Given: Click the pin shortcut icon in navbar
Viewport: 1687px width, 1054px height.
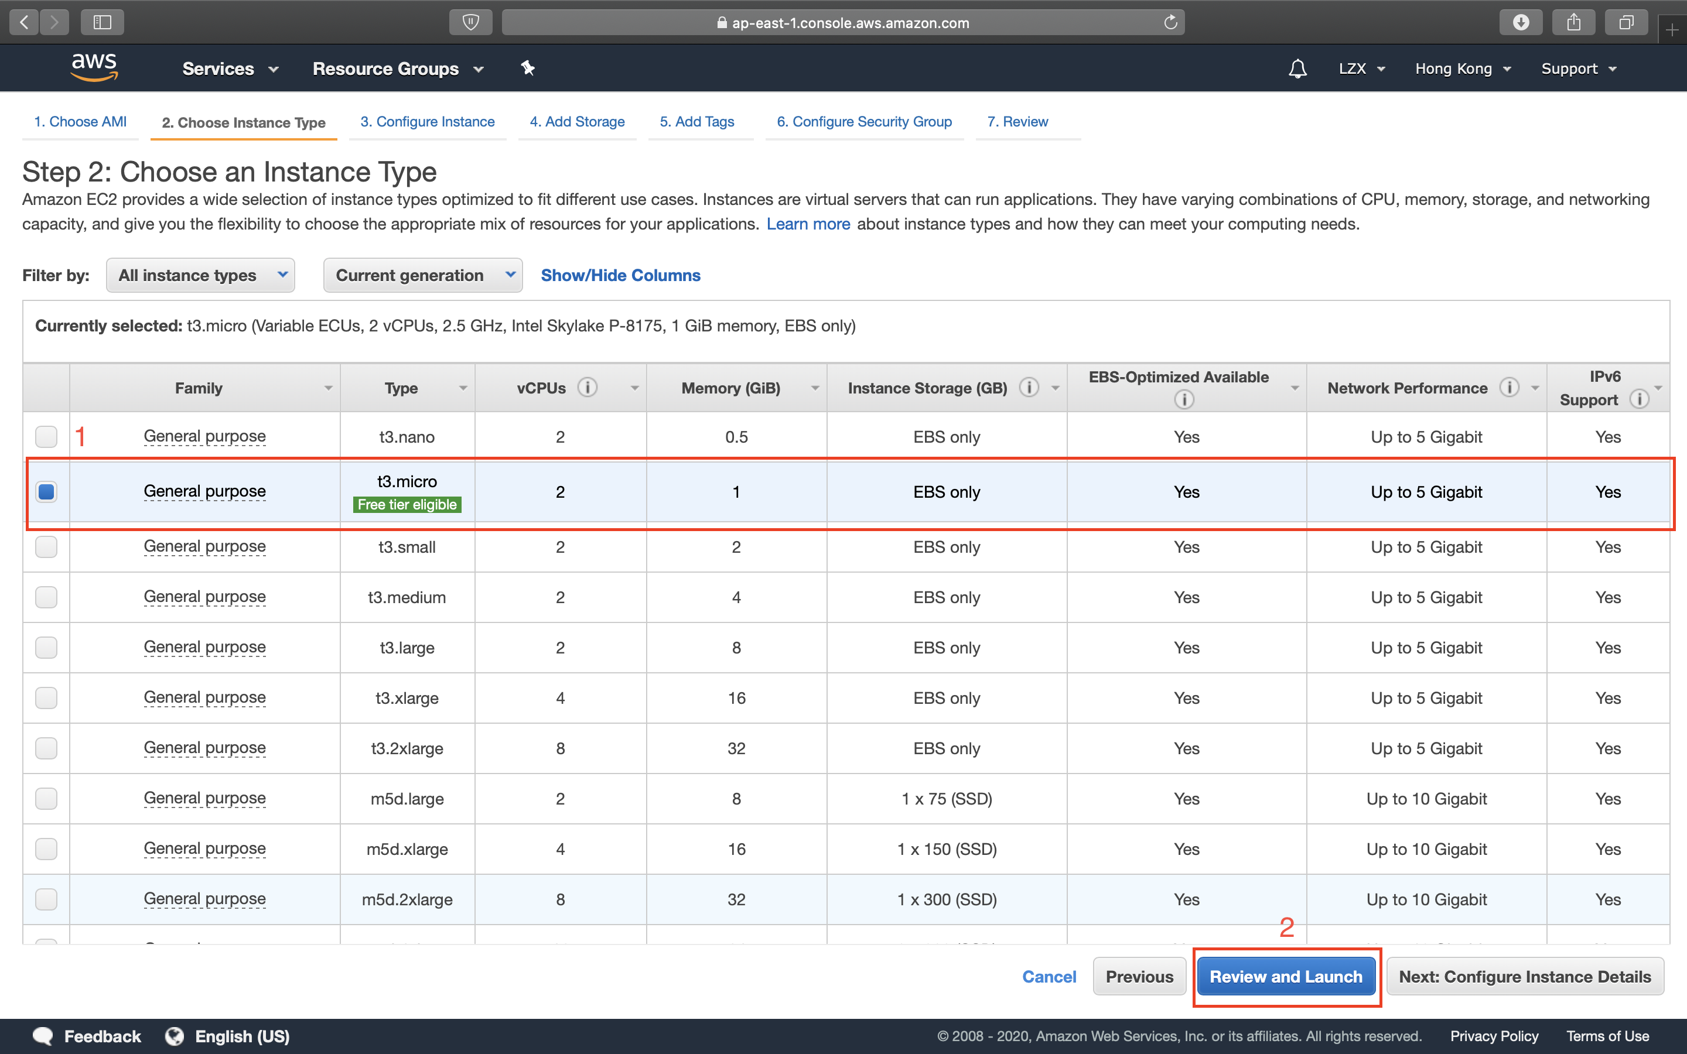Looking at the screenshot, I should [528, 69].
